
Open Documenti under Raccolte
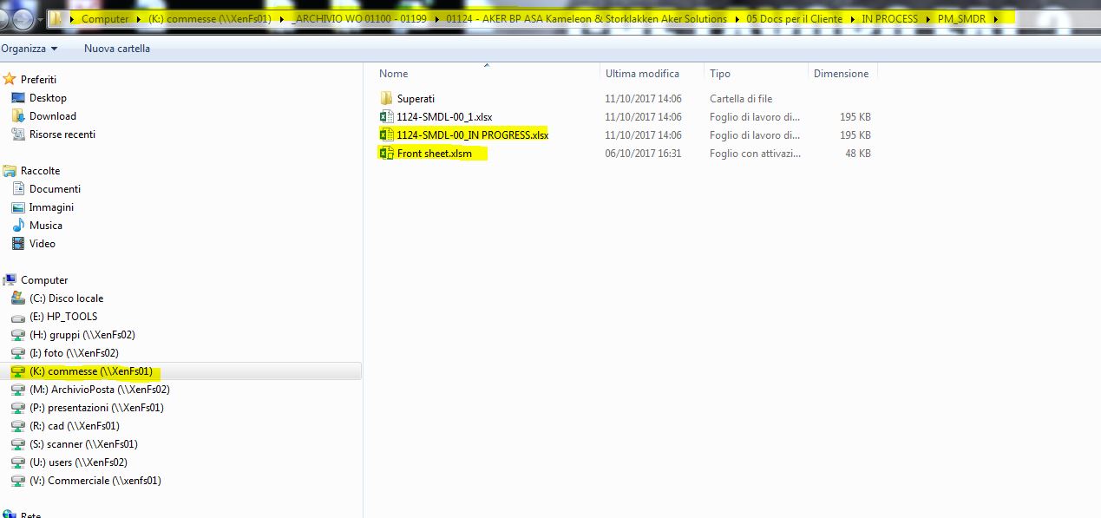coord(55,189)
